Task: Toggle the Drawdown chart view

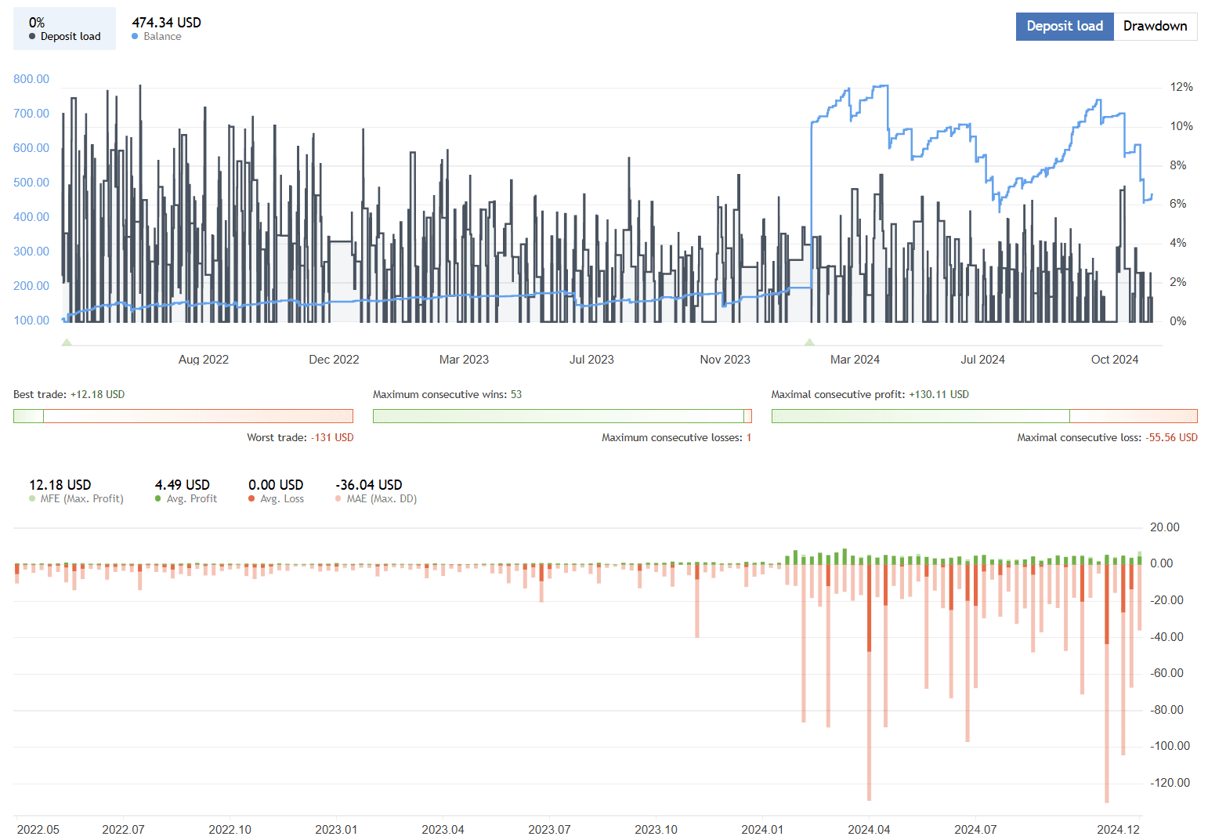Action: coord(1156,26)
